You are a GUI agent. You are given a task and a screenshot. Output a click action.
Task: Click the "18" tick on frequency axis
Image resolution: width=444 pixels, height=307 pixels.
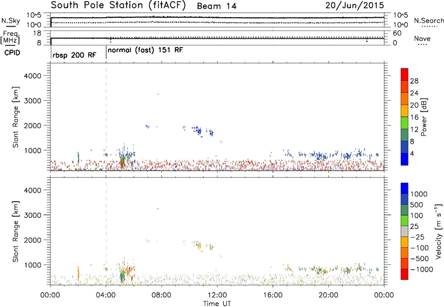point(37,33)
